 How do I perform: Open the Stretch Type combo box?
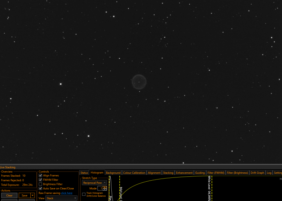[x=94, y=183]
